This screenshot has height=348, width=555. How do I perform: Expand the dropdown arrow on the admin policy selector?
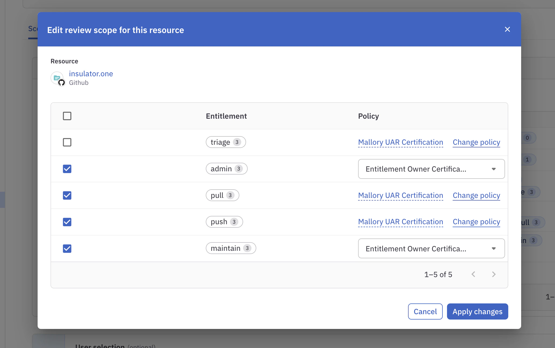(494, 169)
